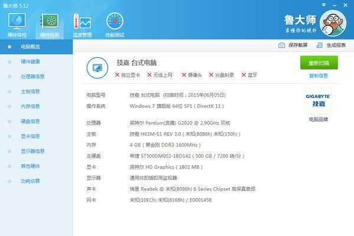
Task: Click 生成报表 text button
Action: click(x=336, y=45)
